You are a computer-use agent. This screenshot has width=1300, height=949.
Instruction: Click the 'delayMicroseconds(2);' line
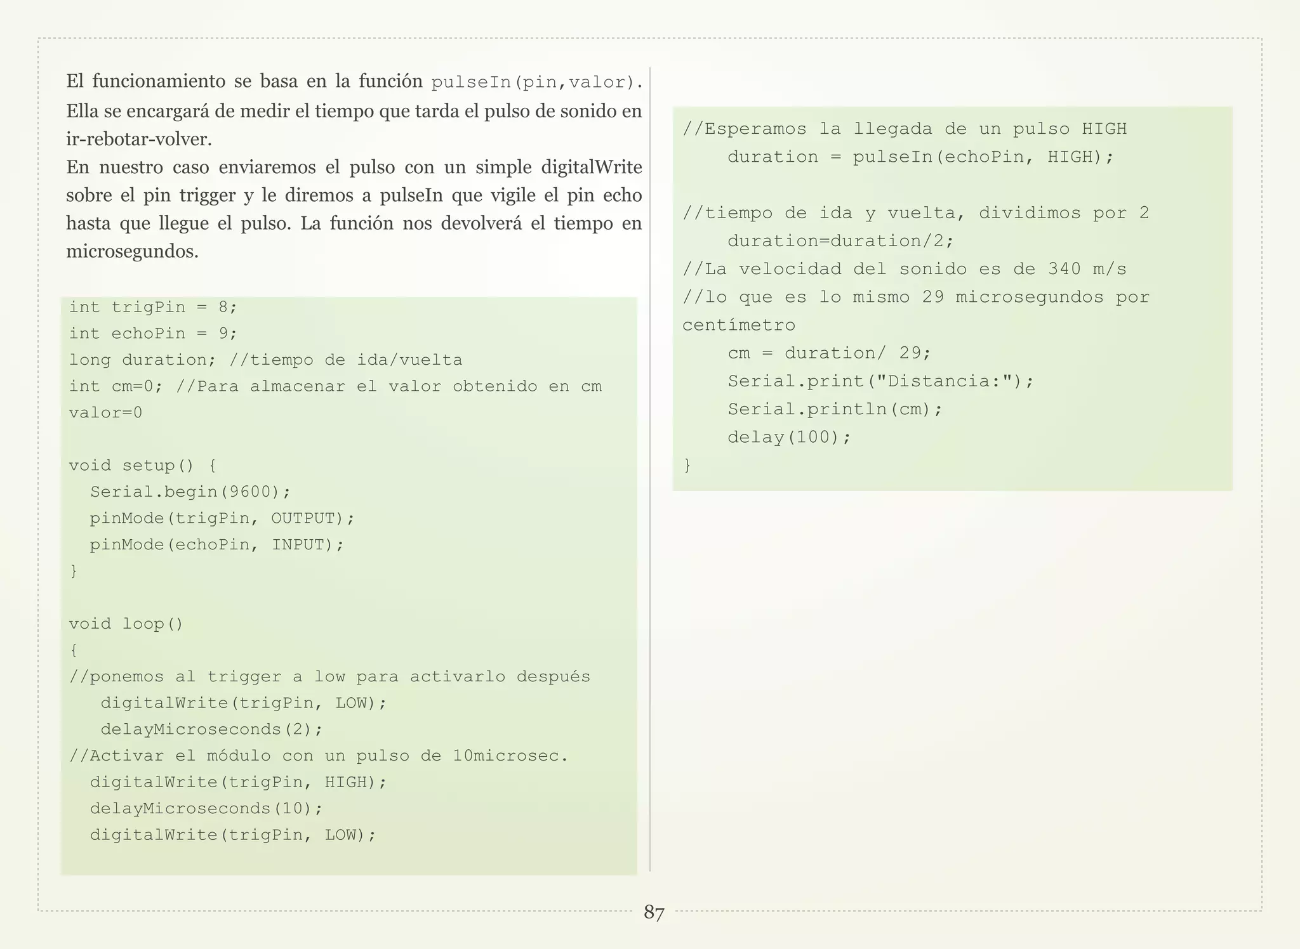pos(212,730)
